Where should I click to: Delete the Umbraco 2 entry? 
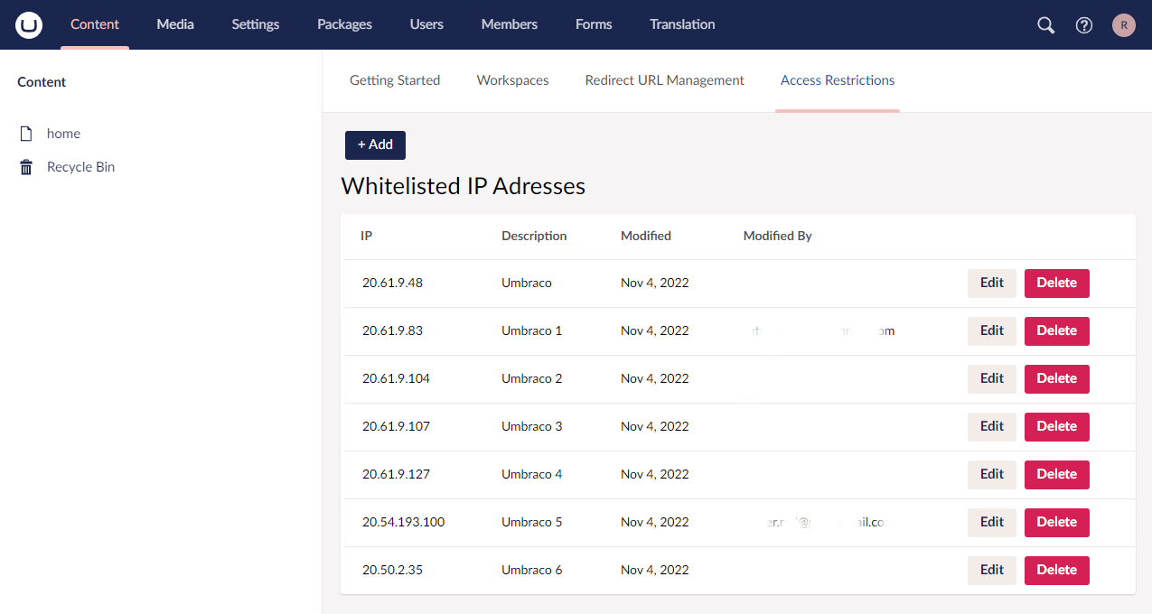pos(1056,378)
